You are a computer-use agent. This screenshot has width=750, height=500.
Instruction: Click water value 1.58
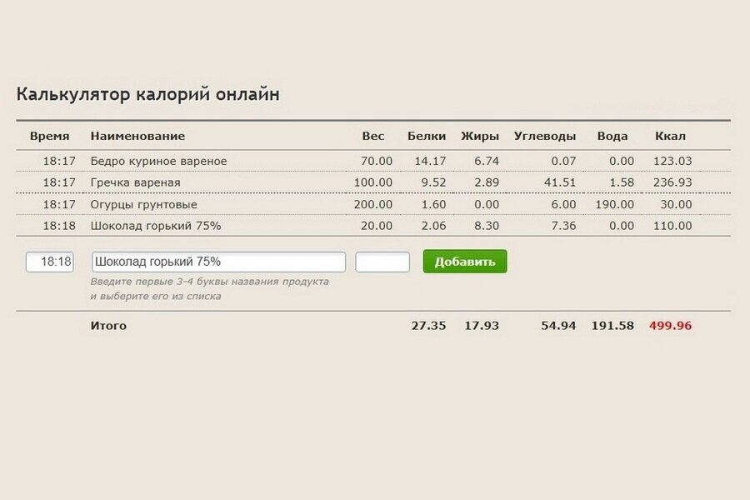pos(622,182)
